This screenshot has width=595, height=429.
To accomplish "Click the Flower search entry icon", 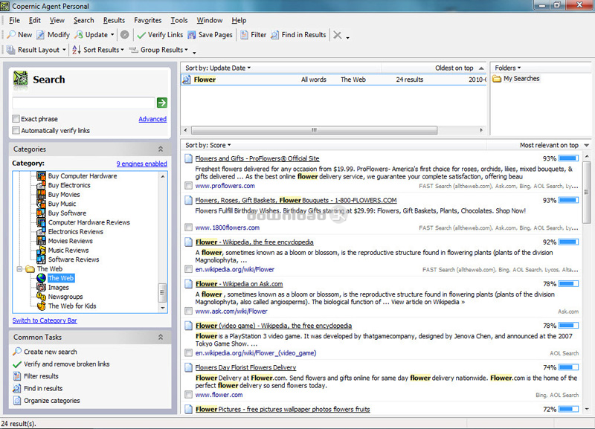I will point(187,80).
